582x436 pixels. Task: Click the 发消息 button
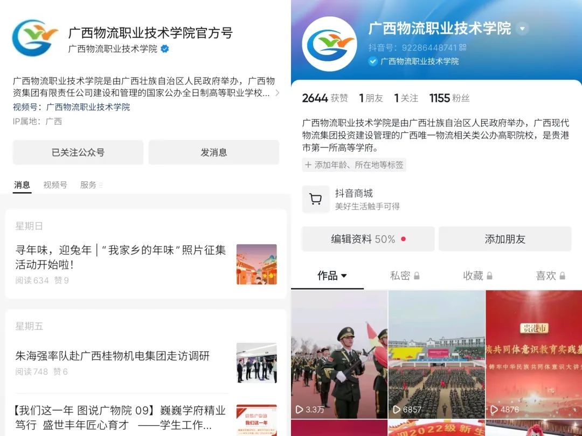point(214,152)
